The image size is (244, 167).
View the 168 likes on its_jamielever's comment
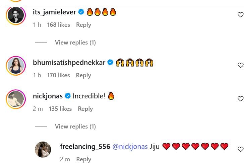click(x=58, y=25)
